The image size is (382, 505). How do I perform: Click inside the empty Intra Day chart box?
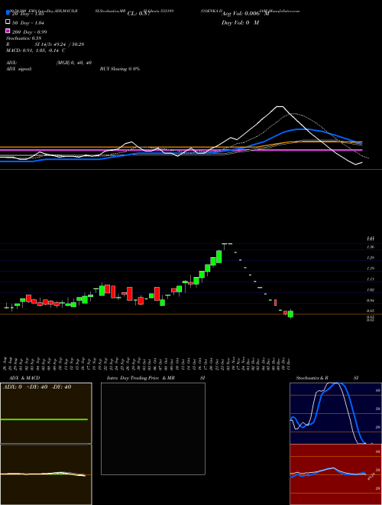(x=153, y=428)
